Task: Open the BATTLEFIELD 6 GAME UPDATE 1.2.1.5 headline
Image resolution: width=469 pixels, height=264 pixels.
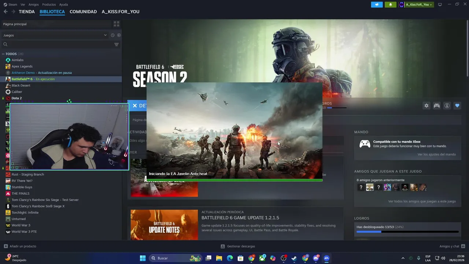Action: coord(240,218)
